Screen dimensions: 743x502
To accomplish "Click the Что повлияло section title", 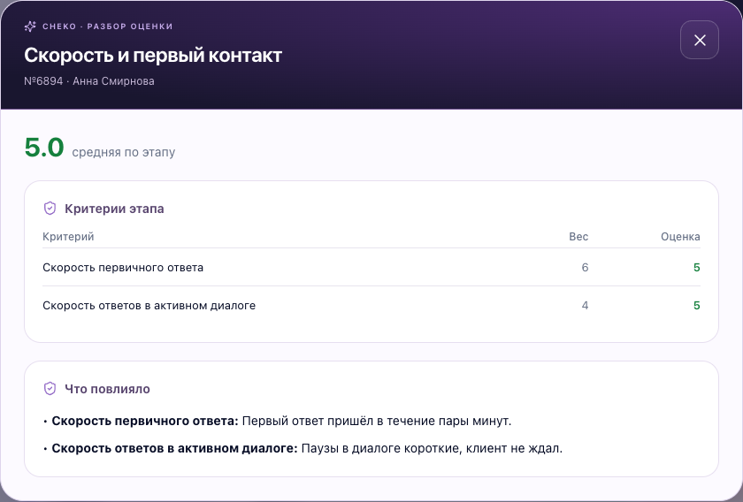I will pos(107,389).
